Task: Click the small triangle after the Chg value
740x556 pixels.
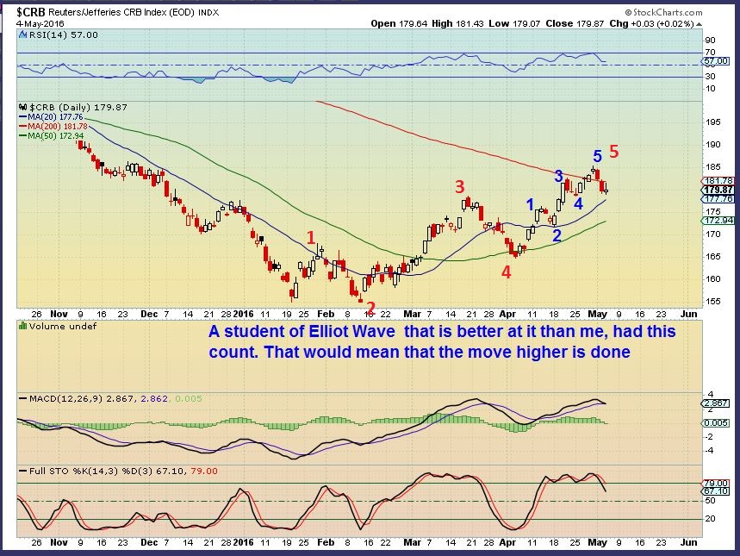Action: coord(699,24)
